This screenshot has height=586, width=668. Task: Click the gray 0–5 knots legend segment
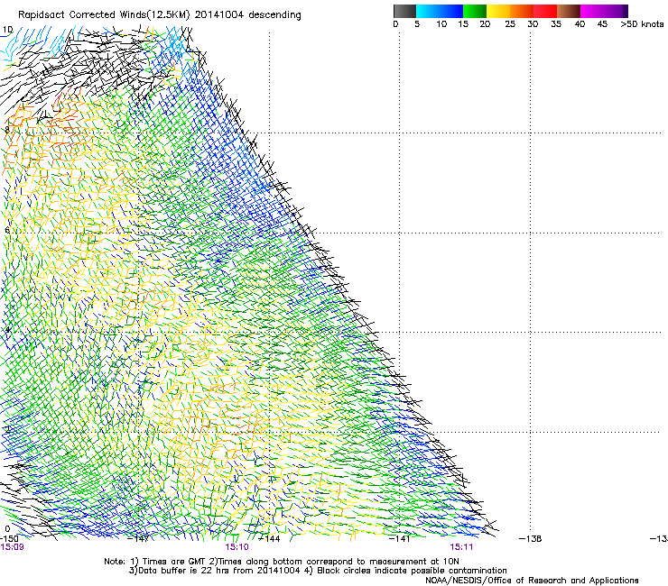[404, 11]
